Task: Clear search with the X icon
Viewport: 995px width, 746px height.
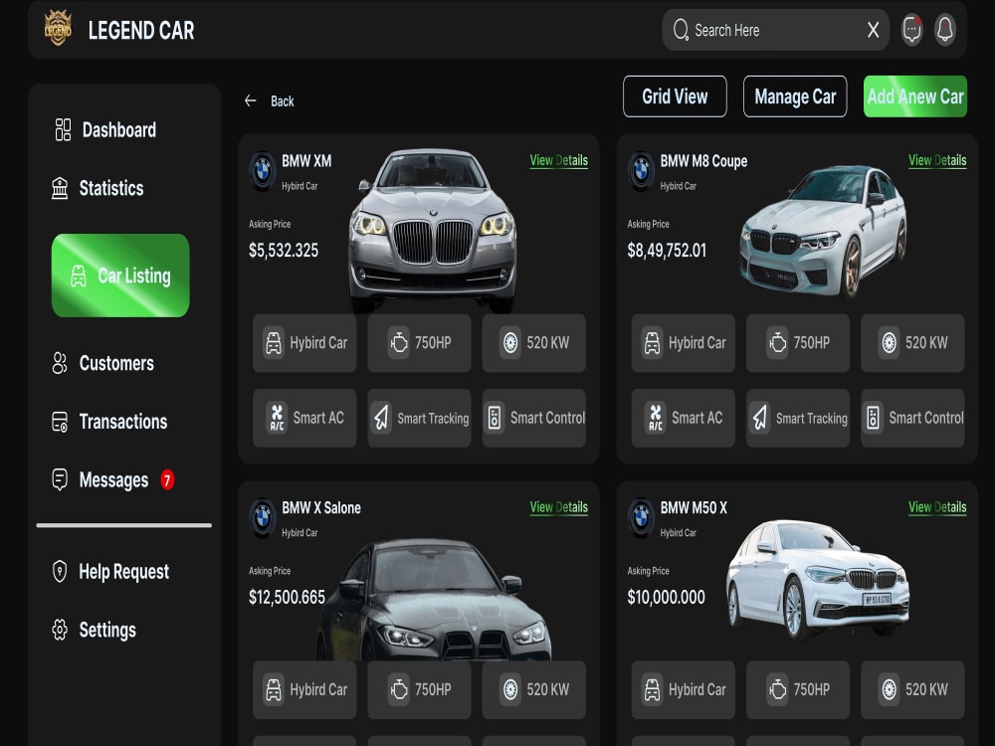Action: pos(874,30)
